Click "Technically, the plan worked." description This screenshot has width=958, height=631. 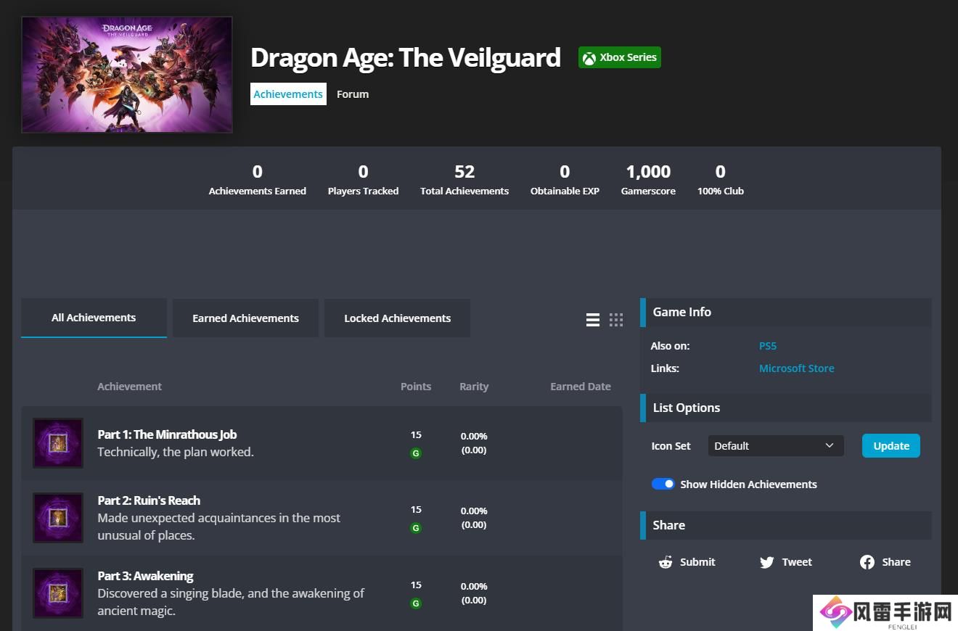click(x=176, y=452)
